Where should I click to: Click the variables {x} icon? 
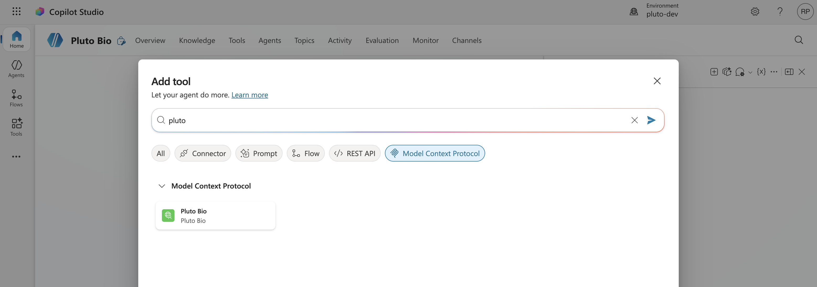coord(761,72)
